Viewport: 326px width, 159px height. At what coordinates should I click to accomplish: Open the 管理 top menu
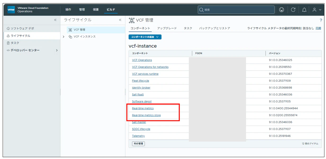click(x=82, y=10)
